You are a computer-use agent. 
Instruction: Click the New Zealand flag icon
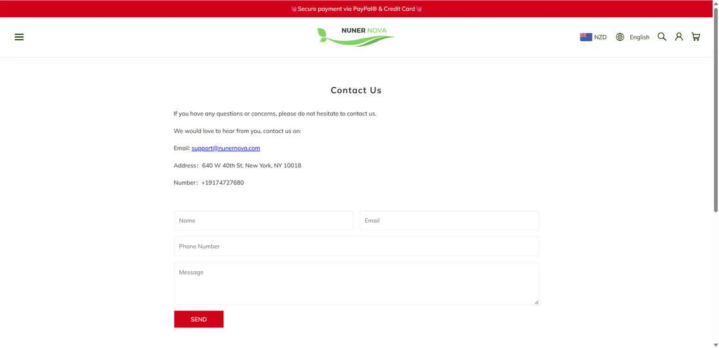586,37
